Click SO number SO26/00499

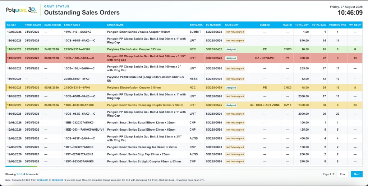(214, 87)
